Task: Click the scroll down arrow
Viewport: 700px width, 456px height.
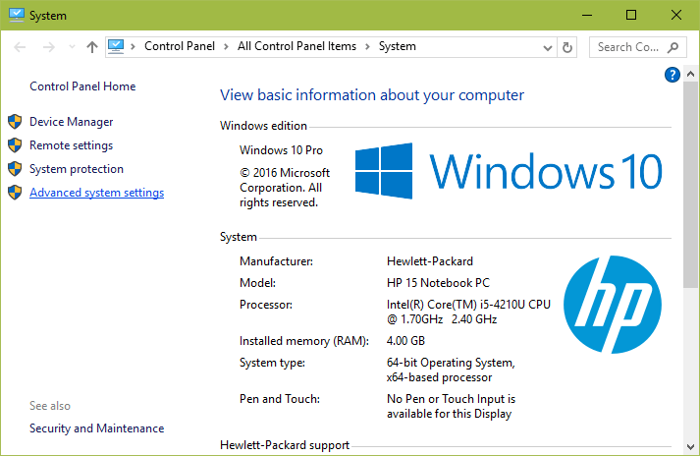Action: [x=690, y=446]
